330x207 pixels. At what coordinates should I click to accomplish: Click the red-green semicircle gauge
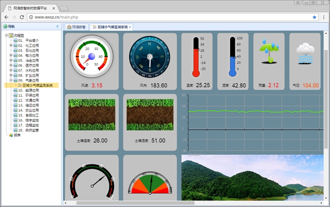pos(150,183)
